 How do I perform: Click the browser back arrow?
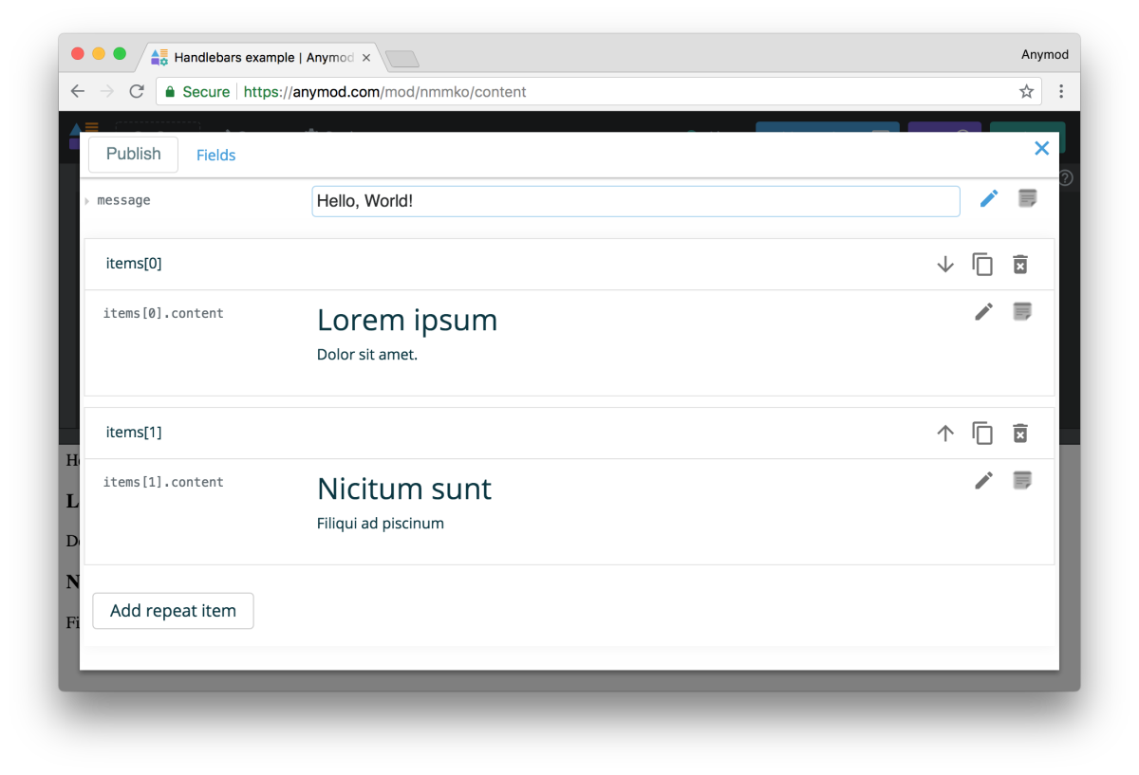[x=78, y=92]
